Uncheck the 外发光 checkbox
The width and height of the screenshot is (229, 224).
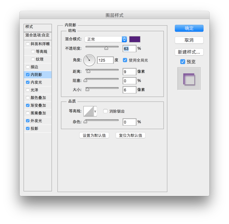[28, 121]
